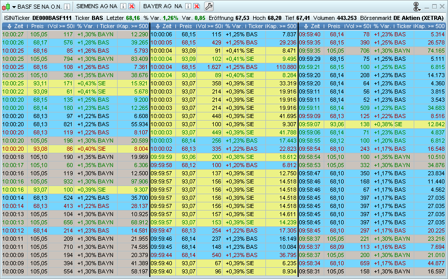Sort middle panel by Preis column
The width and height of the screenshot is (448, 279).
pos(186,26)
